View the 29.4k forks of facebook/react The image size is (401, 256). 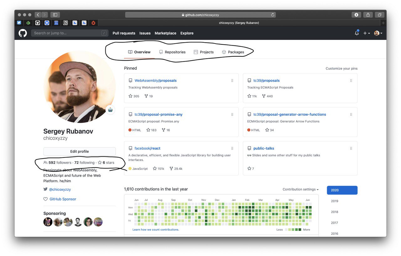[x=176, y=168]
